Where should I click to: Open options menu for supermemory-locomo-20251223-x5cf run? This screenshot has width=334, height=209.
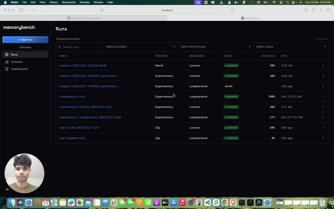(x=323, y=107)
